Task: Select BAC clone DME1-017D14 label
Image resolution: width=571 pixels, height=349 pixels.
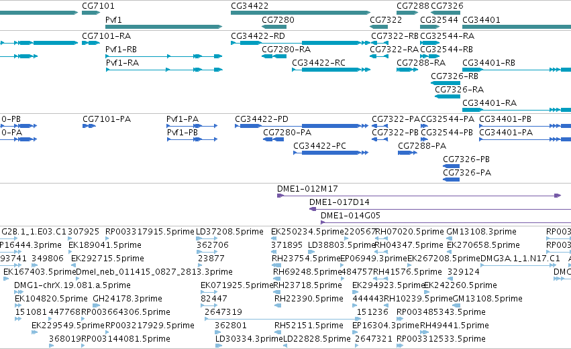Action: [339, 202]
